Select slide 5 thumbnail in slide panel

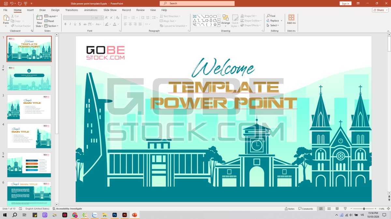29,165
